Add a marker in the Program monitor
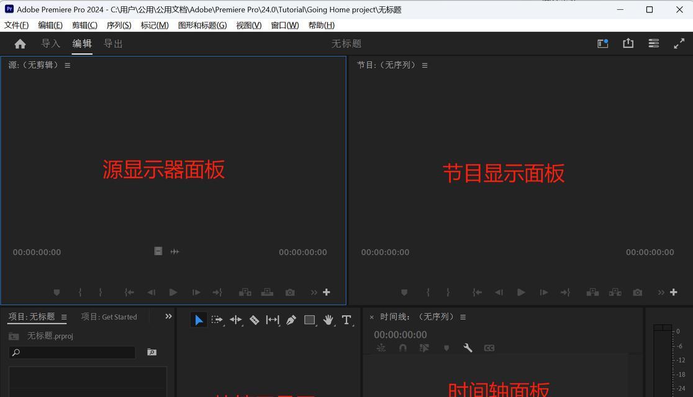Screen dimensions: 693x397 coord(404,292)
